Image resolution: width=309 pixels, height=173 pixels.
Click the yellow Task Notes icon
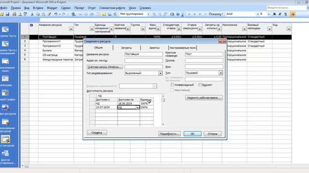[104, 14]
